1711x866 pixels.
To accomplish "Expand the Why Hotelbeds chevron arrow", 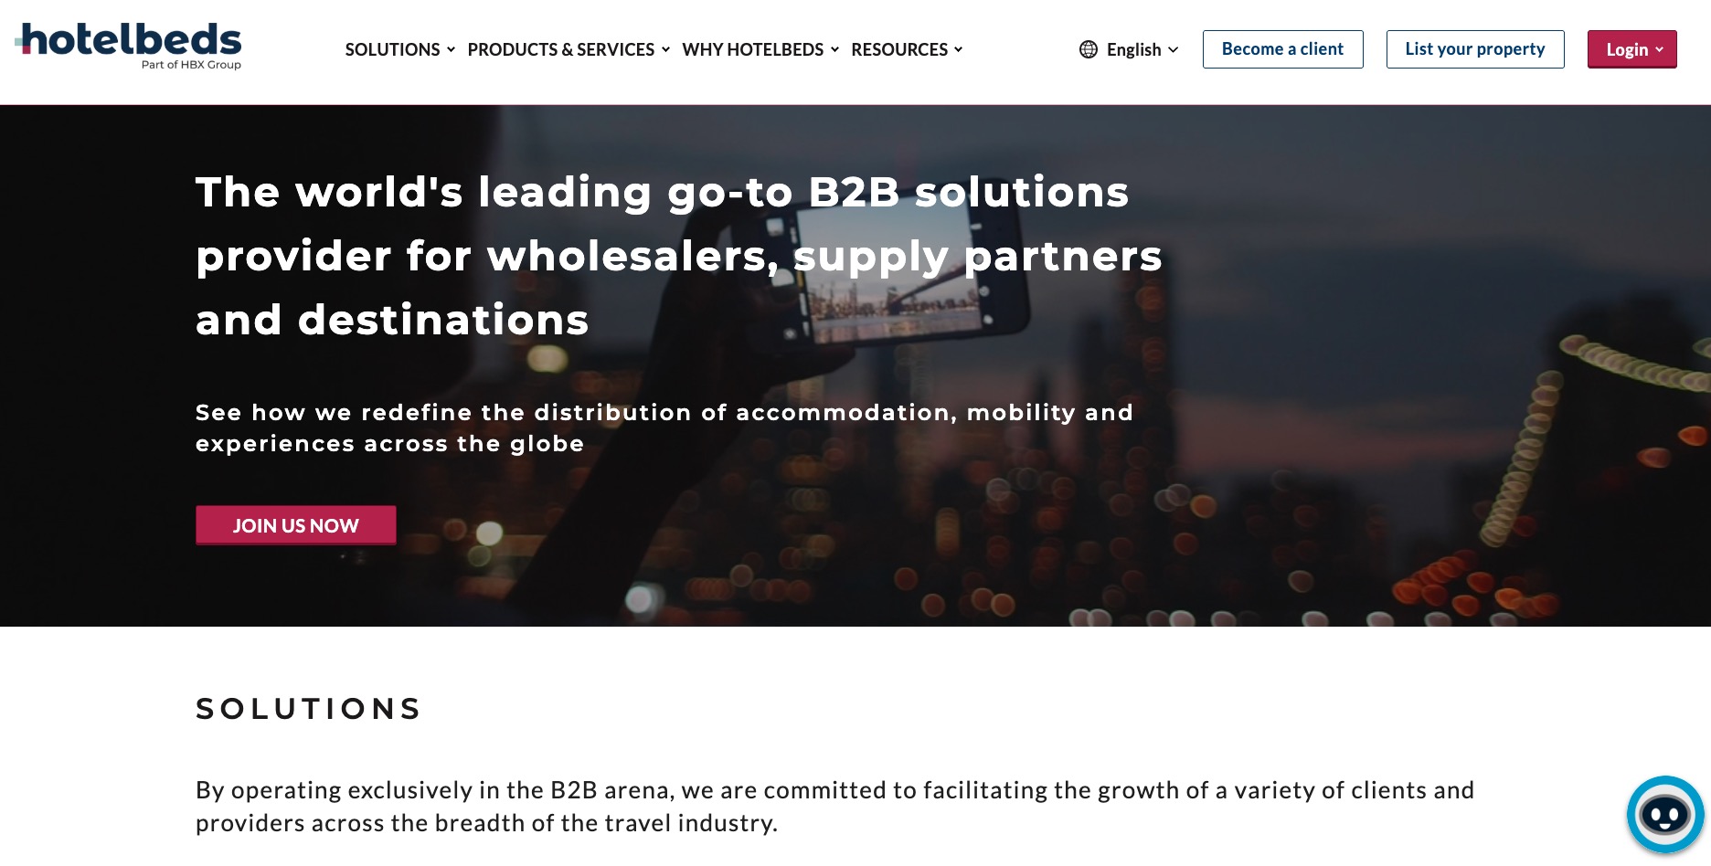I will coord(834,49).
